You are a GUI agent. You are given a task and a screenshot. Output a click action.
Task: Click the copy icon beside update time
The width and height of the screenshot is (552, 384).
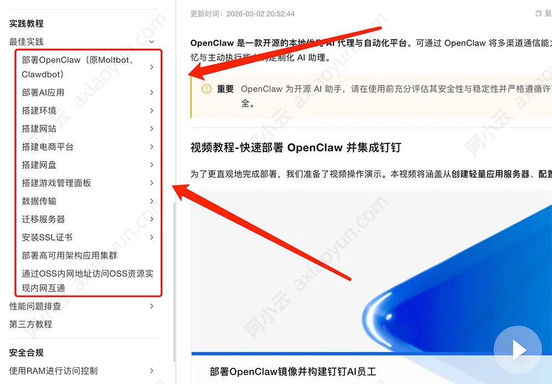click(538, 13)
